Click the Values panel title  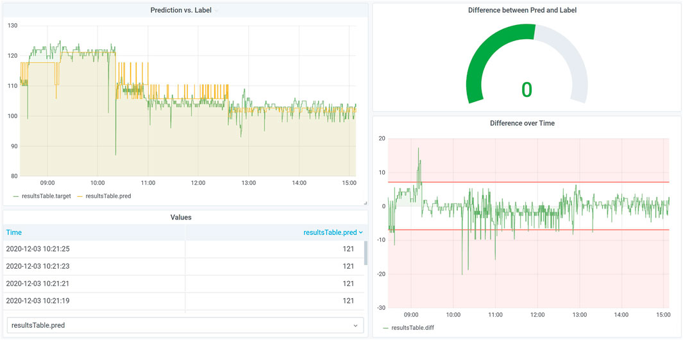[181, 217]
